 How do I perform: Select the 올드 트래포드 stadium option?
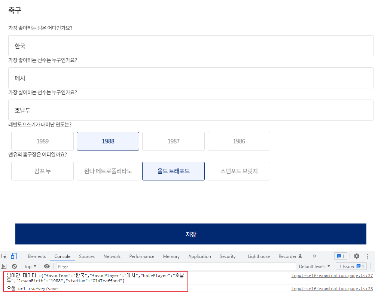click(173, 171)
